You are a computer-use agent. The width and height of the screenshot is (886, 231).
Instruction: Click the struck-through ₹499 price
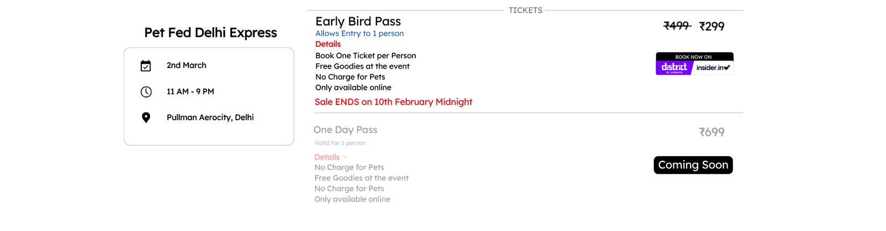point(677,26)
